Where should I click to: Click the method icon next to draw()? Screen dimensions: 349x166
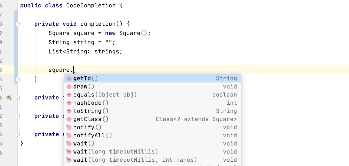(69, 87)
